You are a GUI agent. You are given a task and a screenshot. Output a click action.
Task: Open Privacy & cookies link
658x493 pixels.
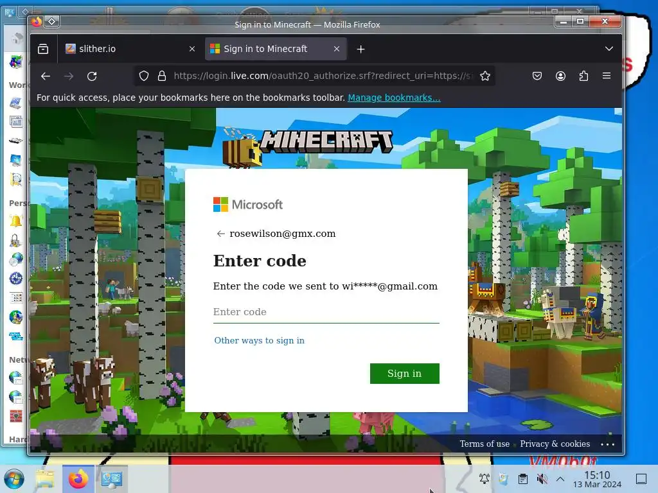[x=555, y=444]
